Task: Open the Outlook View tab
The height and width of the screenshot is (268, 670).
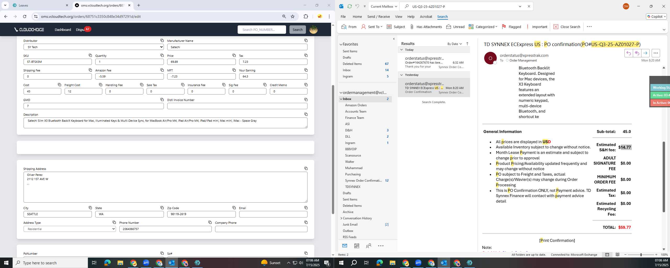Action: coord(398,16)
